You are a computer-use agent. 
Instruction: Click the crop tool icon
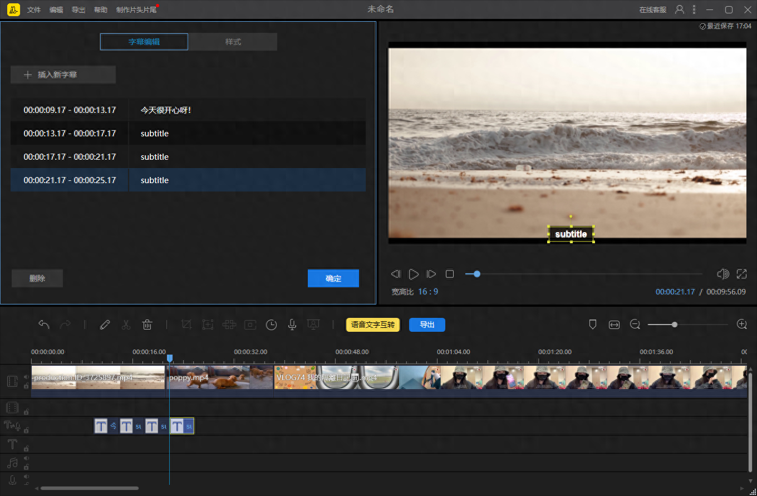[x=186, y=325]
